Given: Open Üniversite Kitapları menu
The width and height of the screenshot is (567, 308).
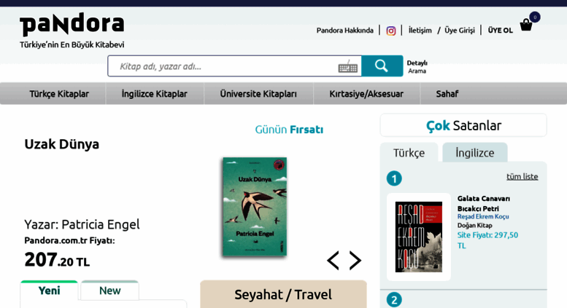Looking at the screenshot, I should coord(258,94).
